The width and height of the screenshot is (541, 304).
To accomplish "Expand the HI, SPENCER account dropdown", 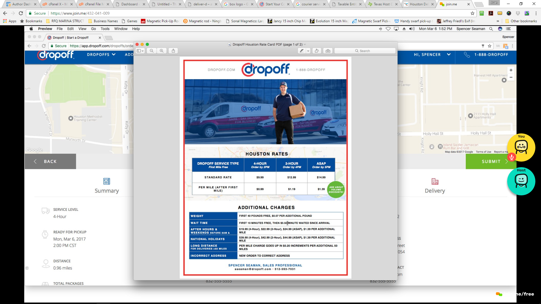I will tap(432, 55).
